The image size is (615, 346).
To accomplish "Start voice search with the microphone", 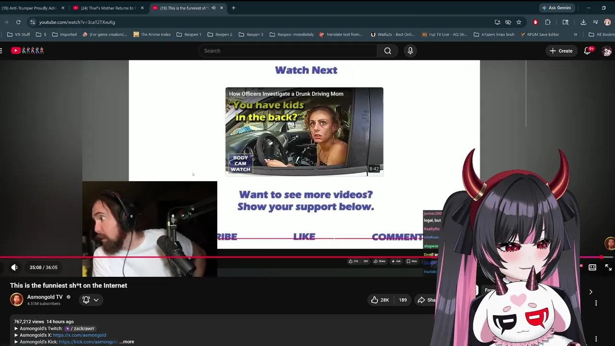I will [410, 50].
